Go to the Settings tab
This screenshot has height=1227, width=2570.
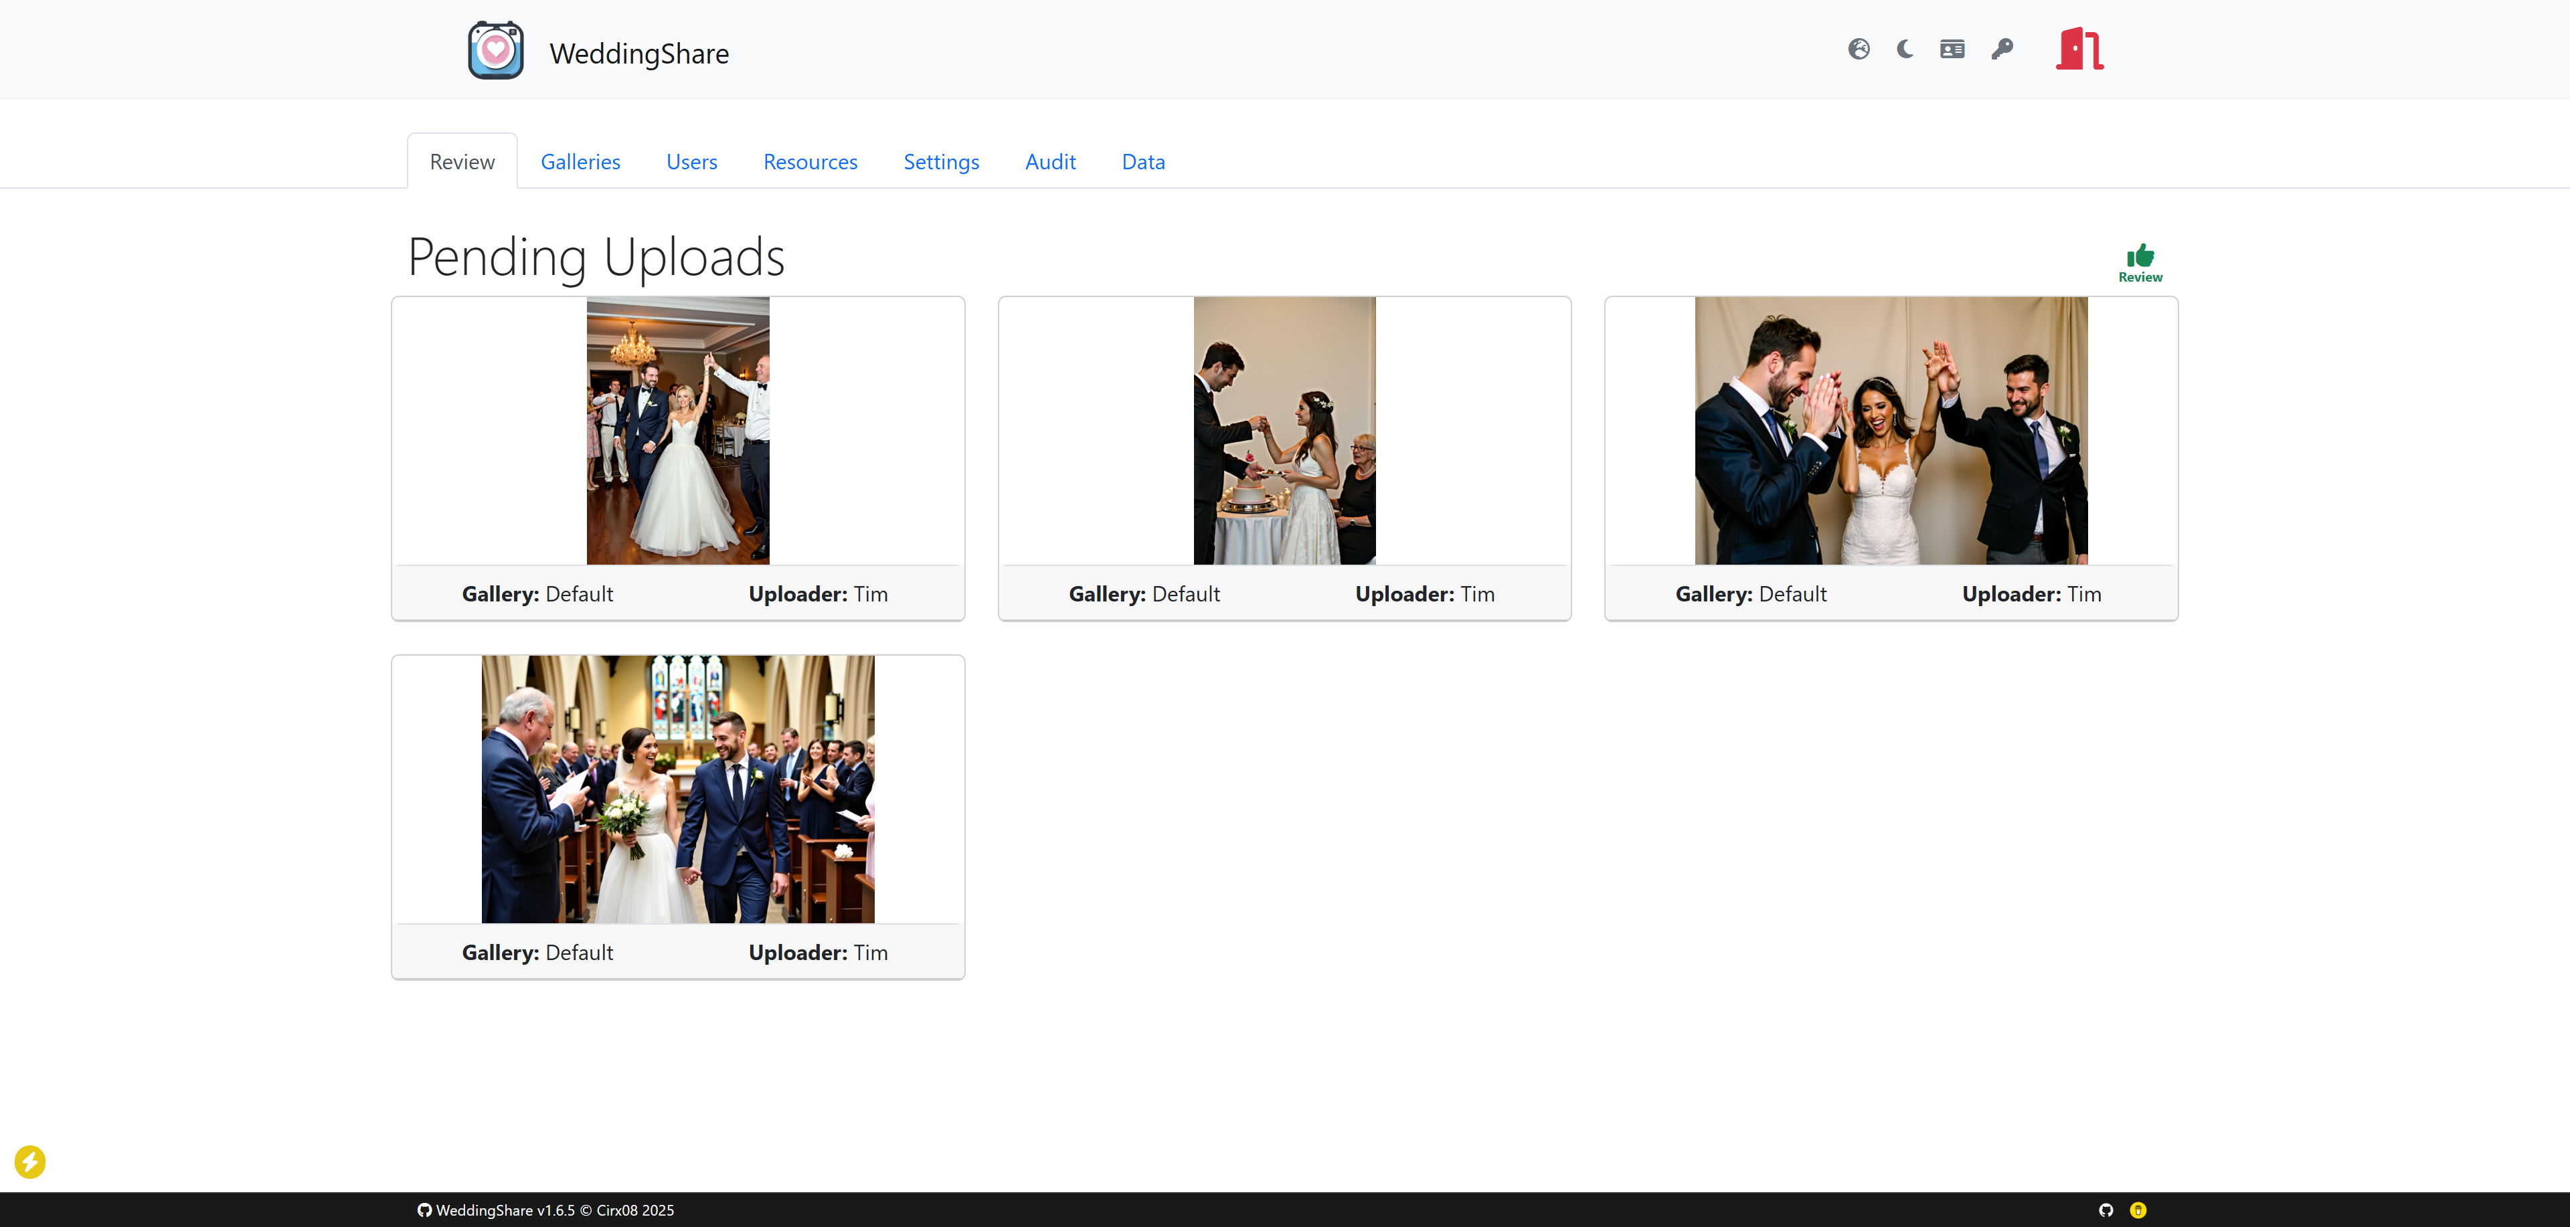click(x=941, y=162)
